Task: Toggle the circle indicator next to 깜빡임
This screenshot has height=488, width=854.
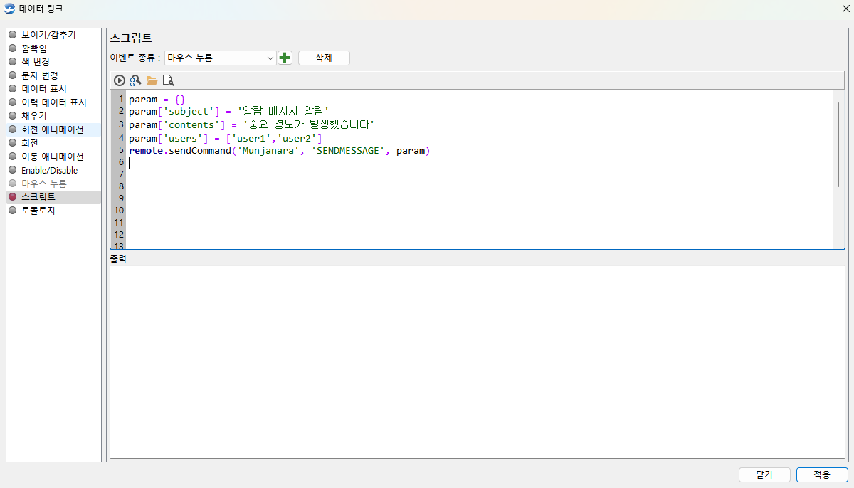Action: click(12, 48)
